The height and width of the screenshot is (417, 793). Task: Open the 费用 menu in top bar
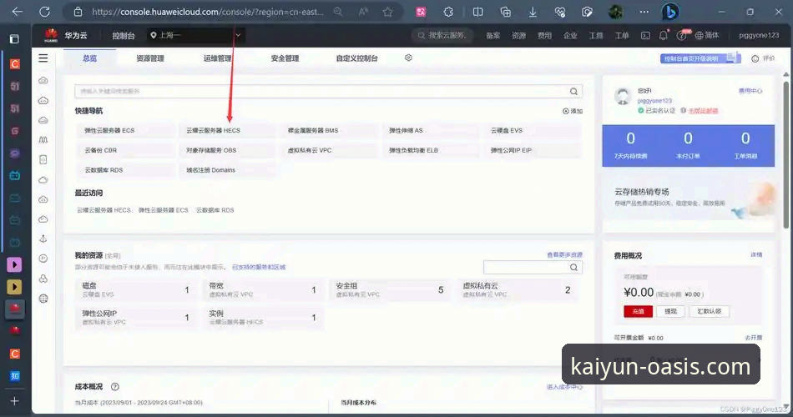pos(545,35)
